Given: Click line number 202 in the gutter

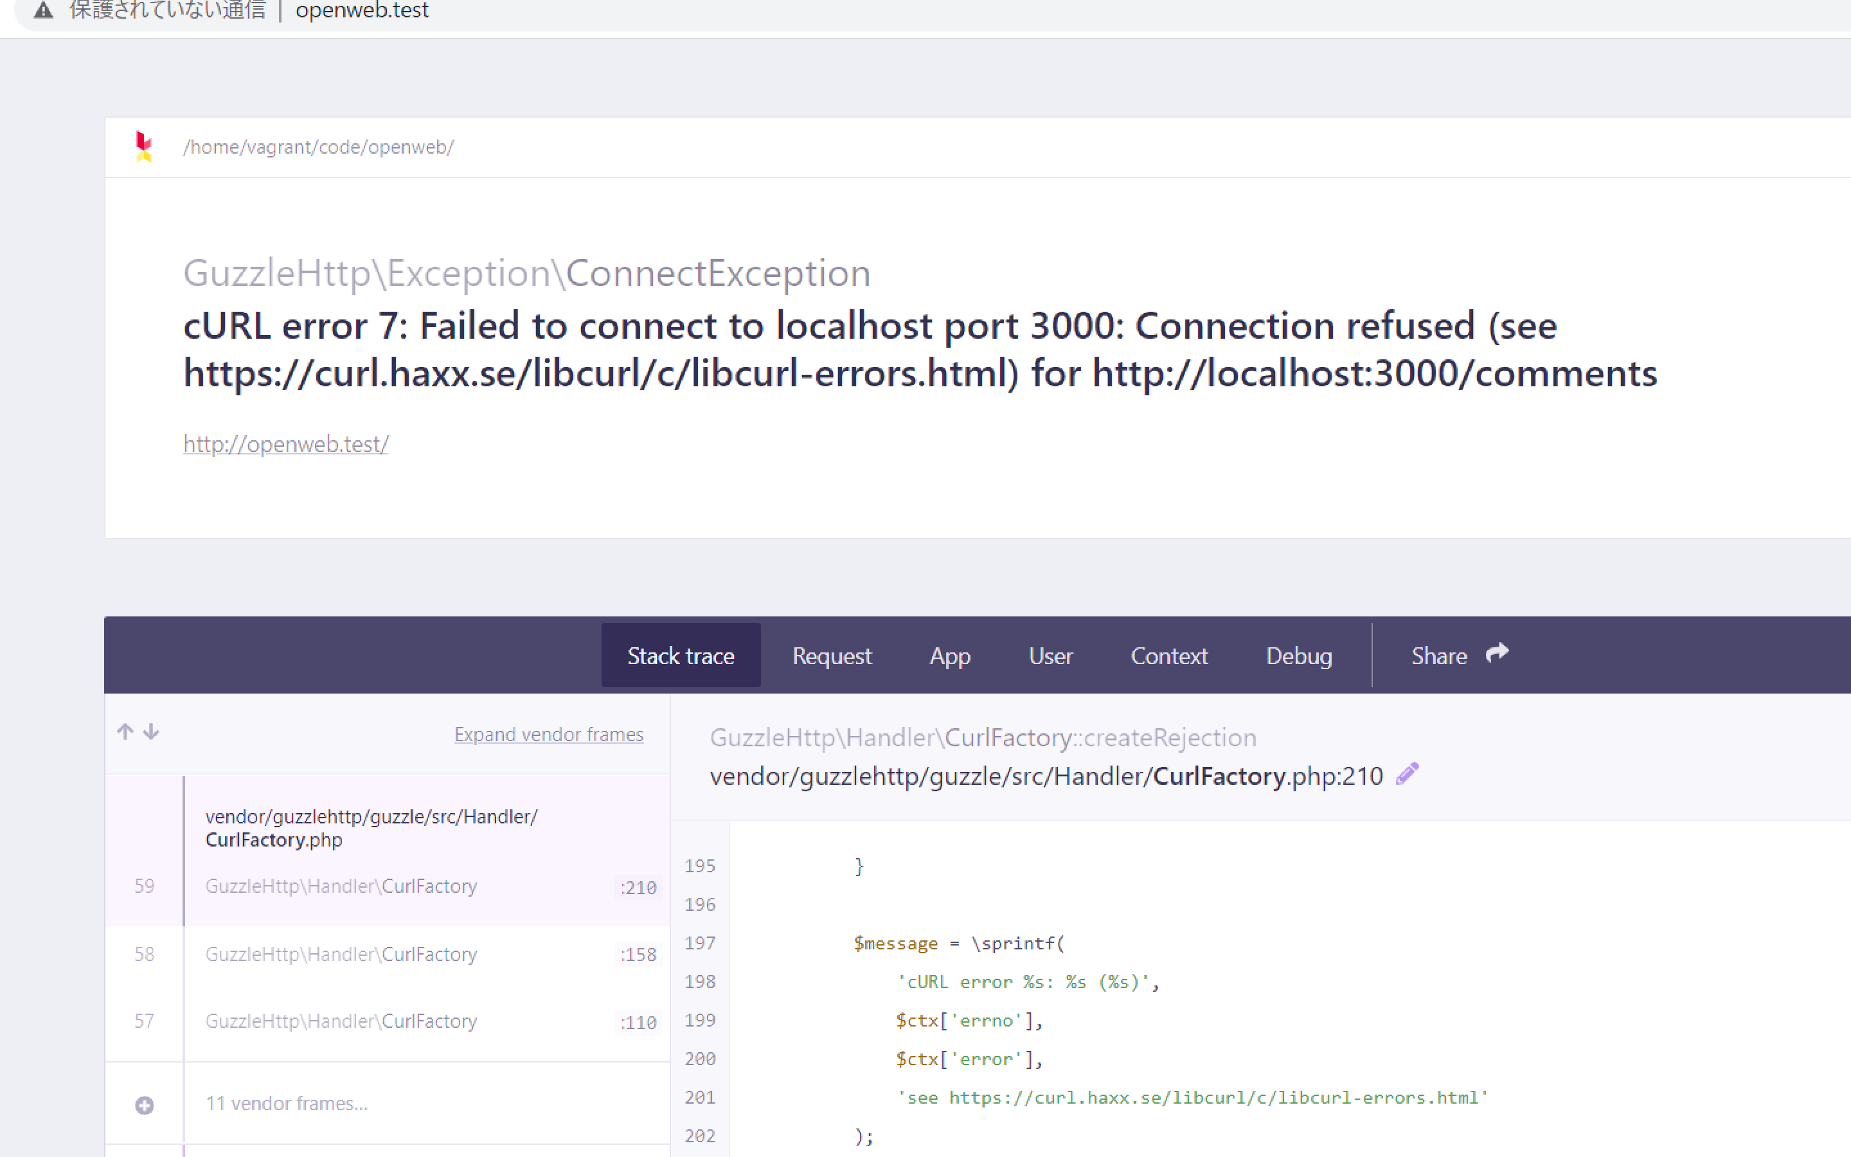Looking at the screenshot, I should click(700, 1136).
